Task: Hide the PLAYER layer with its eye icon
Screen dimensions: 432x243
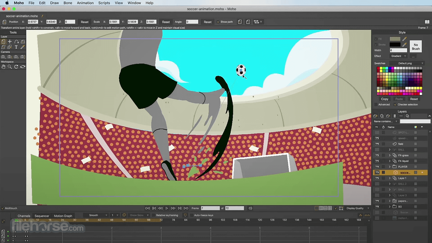Action: 377,167
